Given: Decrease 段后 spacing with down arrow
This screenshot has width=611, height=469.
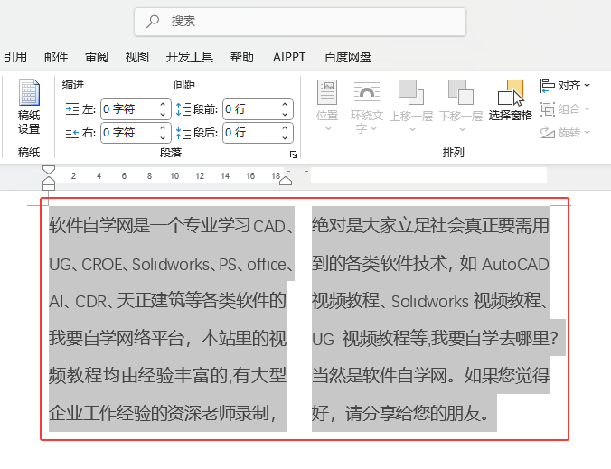Looking at the screenshot, I should tap(285, 137).
